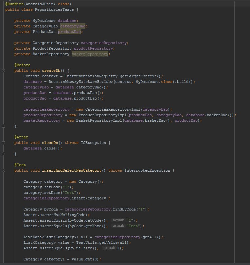Image resolution: width=250 pixels, height=265 pixels.
Task: Click BasketRepository type in field declaration
Action: point(51,54)
